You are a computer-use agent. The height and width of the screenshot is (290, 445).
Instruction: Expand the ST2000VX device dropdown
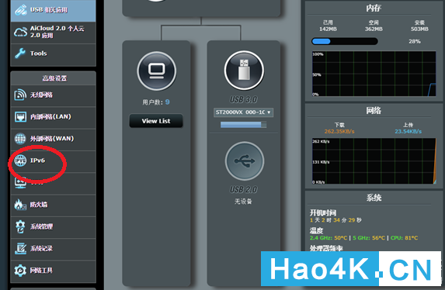point(244,112)
